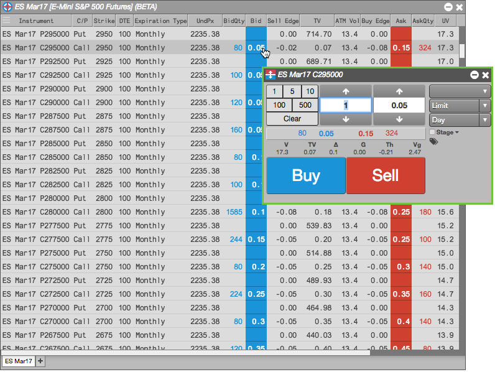Image resolution: width=495 pixels, height=372 pixels.
Task: Select the ES Mar17 P267500 row
Action: pos(230,335)
